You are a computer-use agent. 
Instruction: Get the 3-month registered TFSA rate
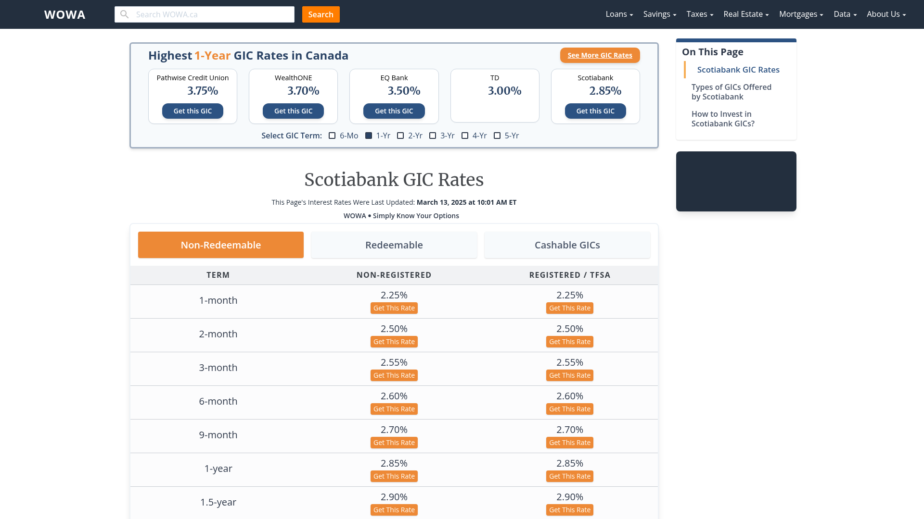570,375
